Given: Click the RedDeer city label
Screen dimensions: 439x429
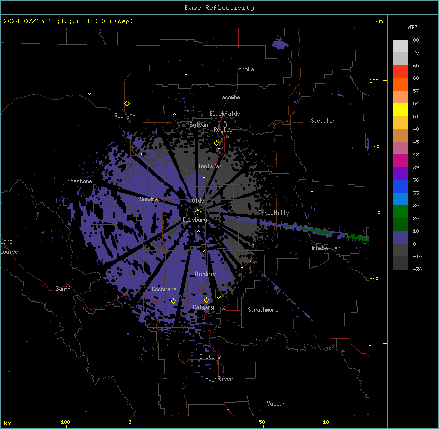Looking at the screenshot, I should 224,130.
